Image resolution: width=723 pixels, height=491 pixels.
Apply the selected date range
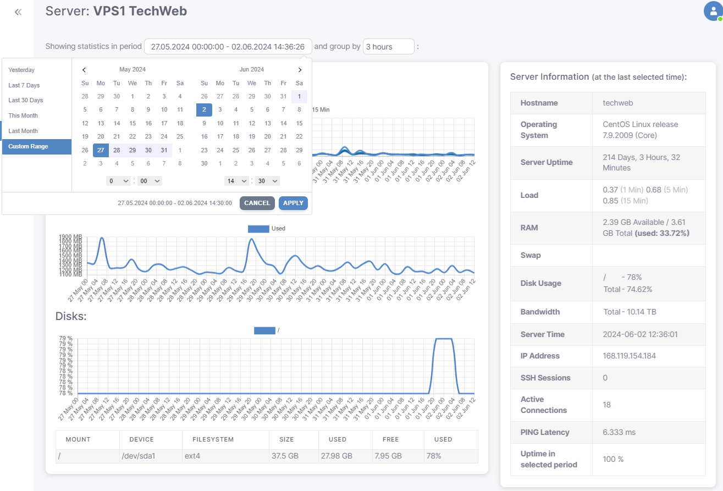293,203
